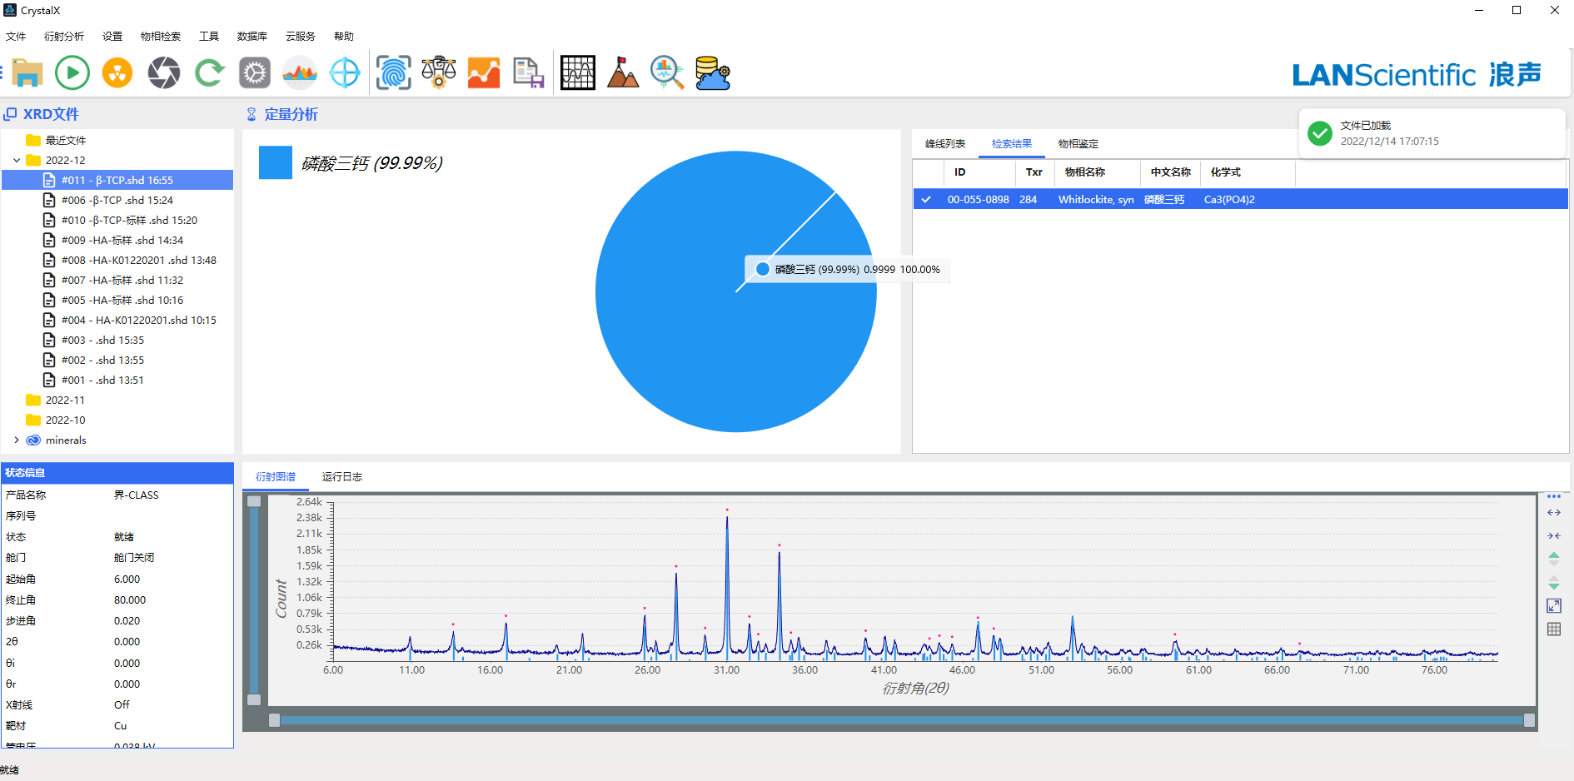Click the green play/start measurement icon
The height and width of the screenshot is (781, 1574).
pos(72,73)
